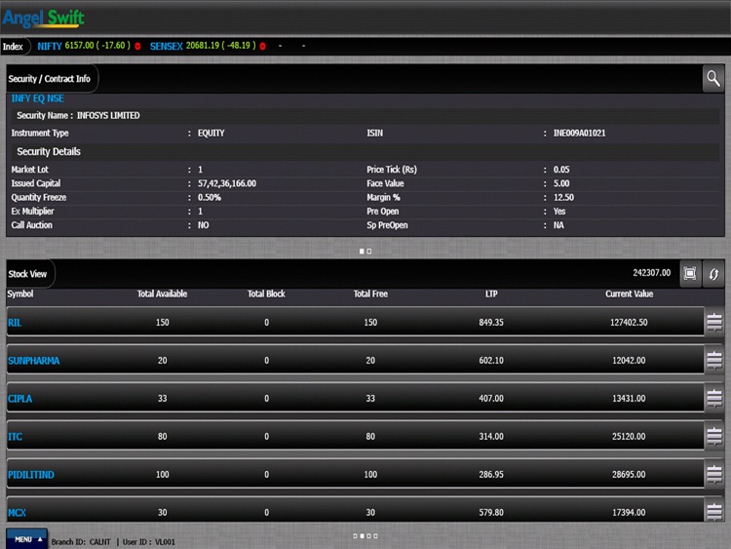Viewport: 731px width, 549px height.
Task: Click the NIFTY index label
Action: (x=50, y=46)
